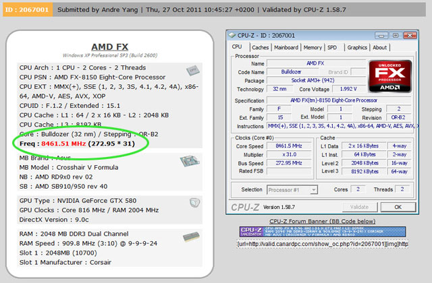Click the BB code URL text field

pos(323,244)
